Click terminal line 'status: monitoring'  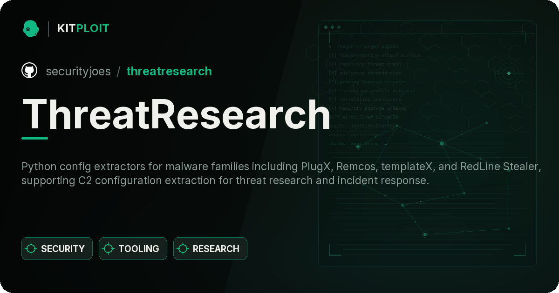coord(354,144)
